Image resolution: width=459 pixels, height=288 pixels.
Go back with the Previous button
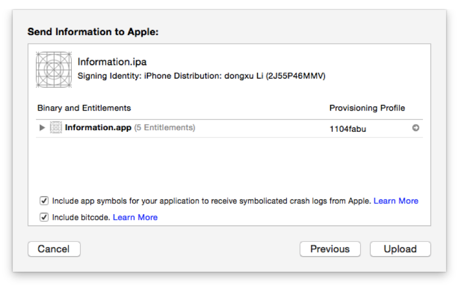[330, 249]
